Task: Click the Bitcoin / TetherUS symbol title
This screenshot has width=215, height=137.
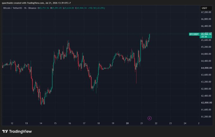Action: (x=13, y=8)
